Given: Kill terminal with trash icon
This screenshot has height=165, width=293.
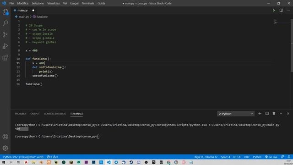Looking at the screenshot, I should click(x=274, y=114).
